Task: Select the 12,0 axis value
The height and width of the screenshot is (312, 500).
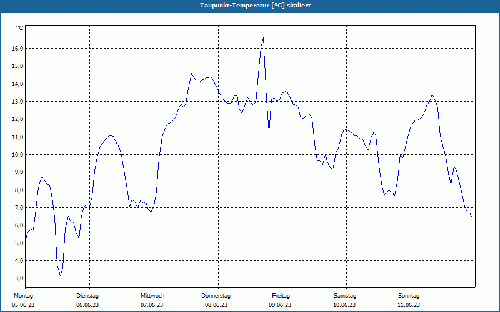Action: click(x=18, y=119)
